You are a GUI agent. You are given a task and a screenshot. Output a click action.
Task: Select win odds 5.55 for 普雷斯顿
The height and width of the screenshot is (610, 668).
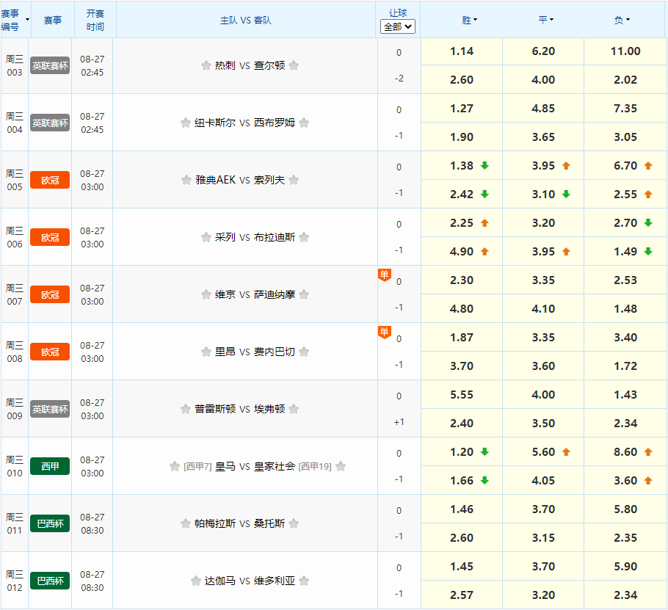pos(462,395)
